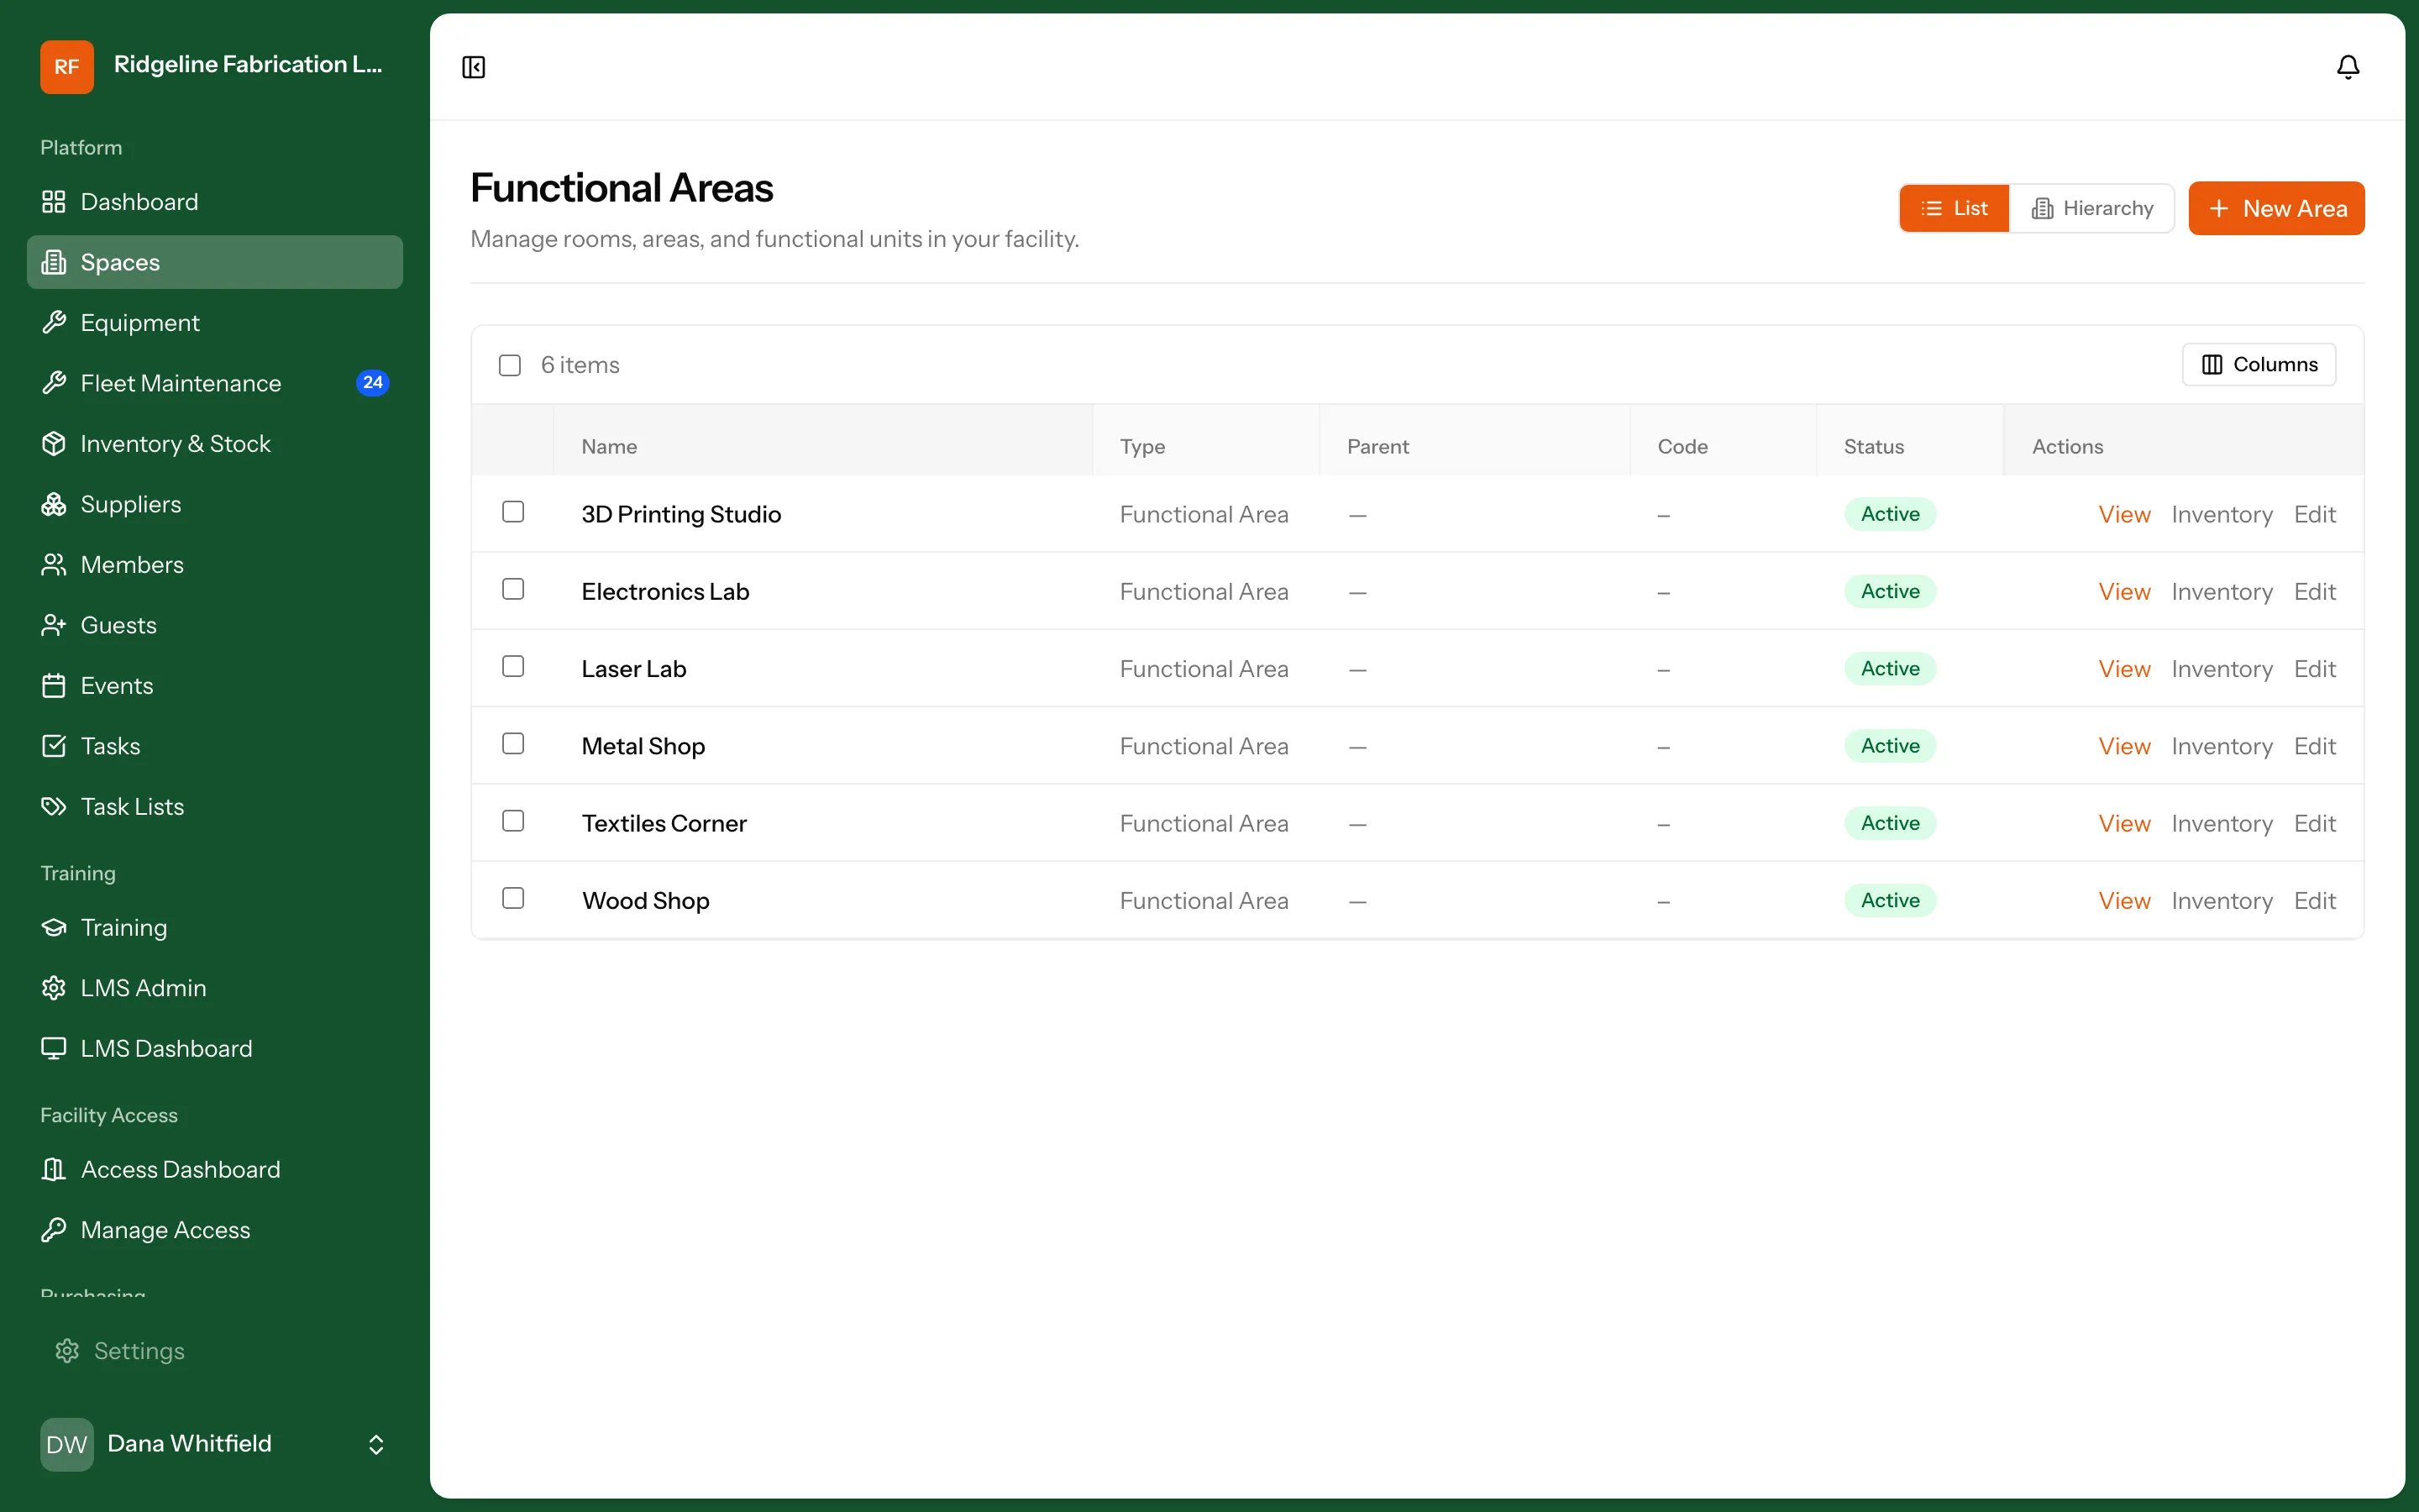Click the Manage Access key icon
The width and height of the screenshot is (2419, 1512).
click(54, 1230)
